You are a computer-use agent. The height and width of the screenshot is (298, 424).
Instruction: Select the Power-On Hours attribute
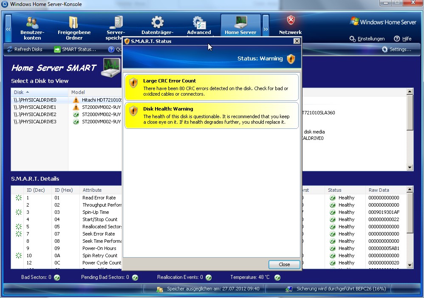click(99, 248)
